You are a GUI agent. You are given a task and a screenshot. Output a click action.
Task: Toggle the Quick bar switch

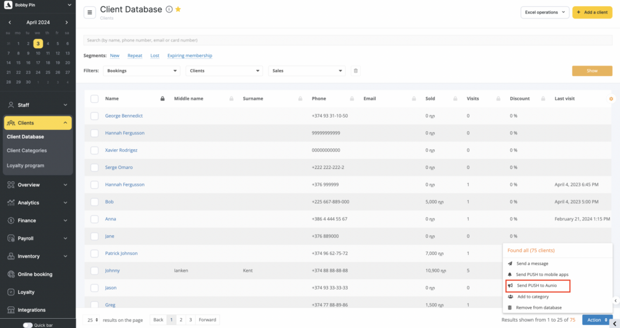tap(28, 325)
